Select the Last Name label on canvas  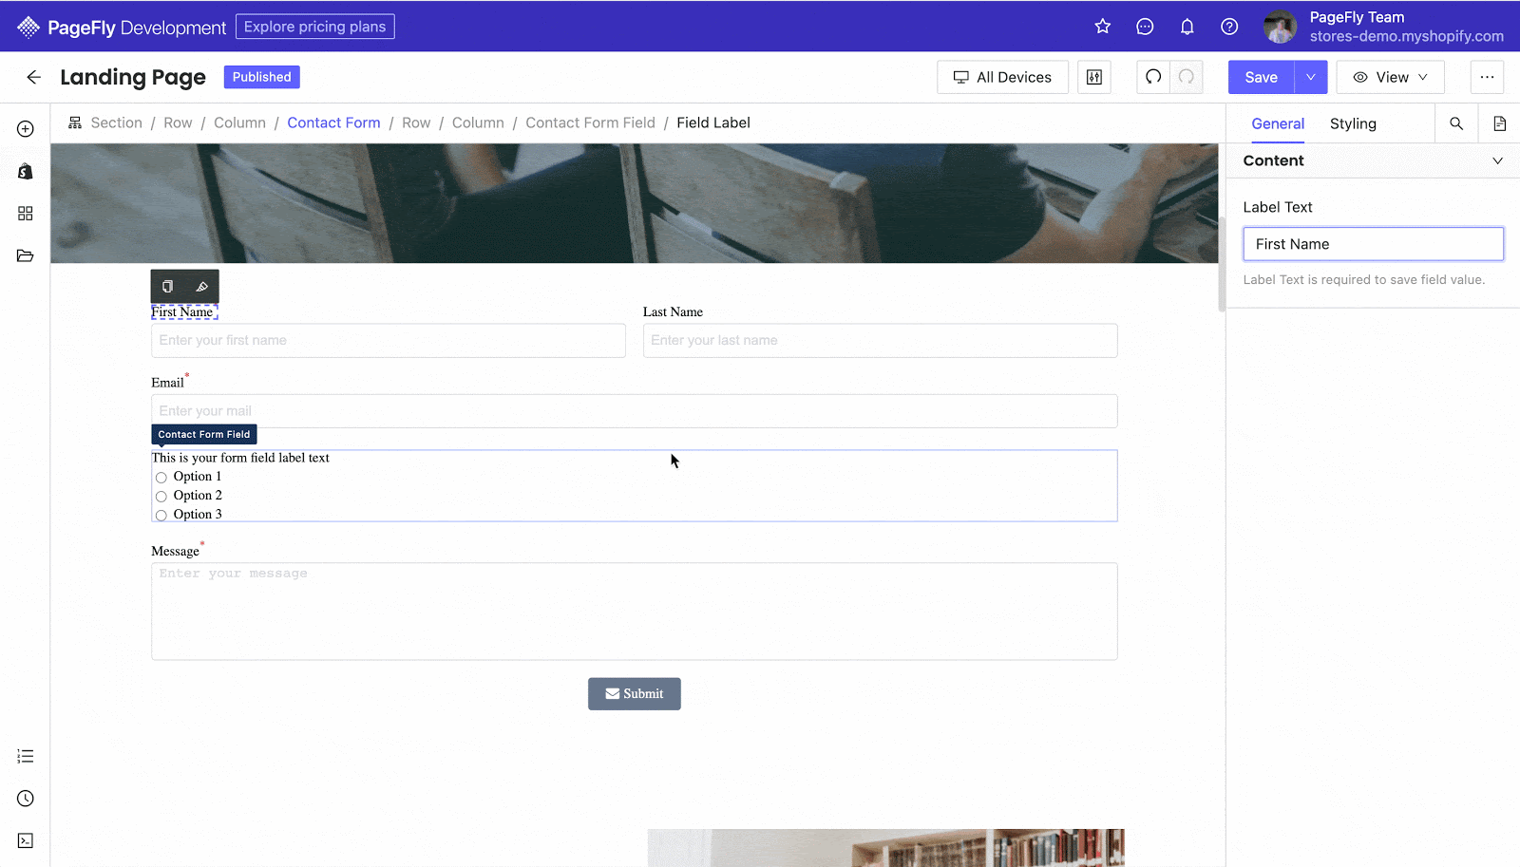[673, 312]
